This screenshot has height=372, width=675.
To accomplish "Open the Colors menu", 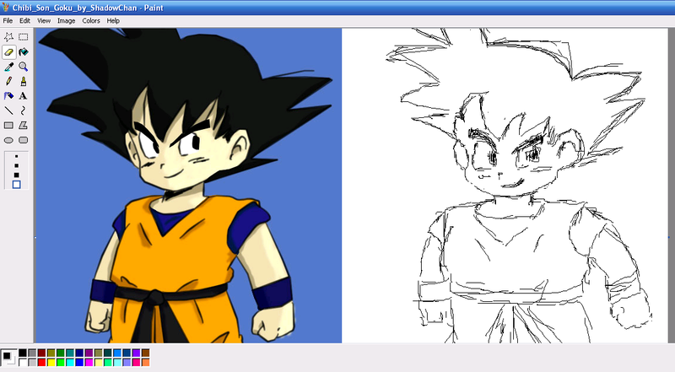I will pos(91,20).
